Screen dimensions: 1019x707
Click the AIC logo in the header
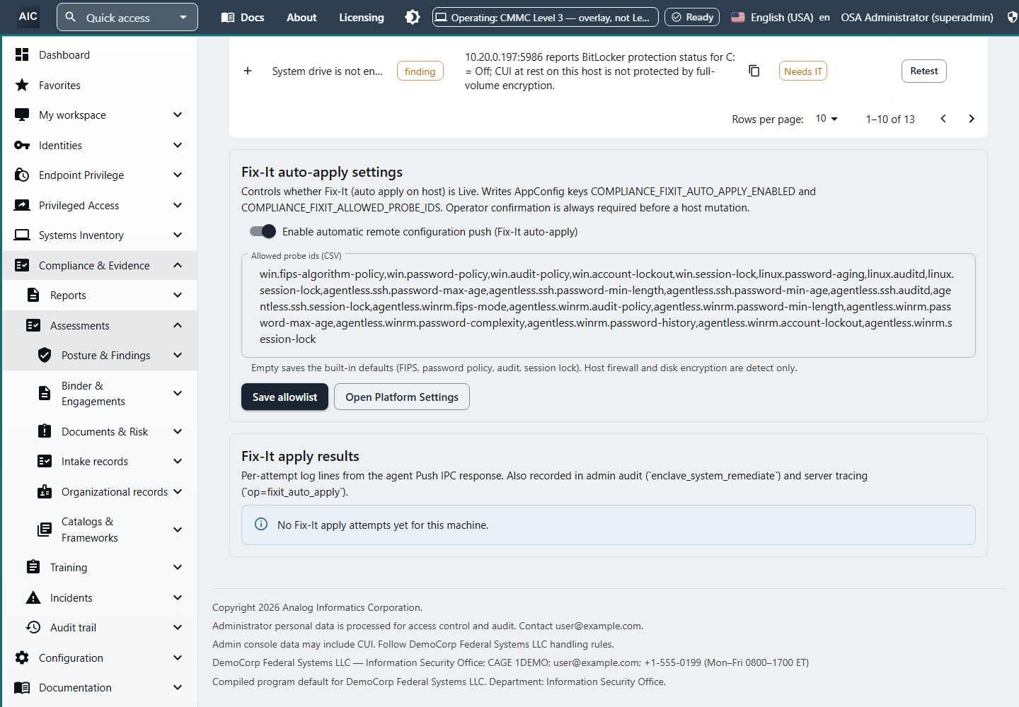tap(28, 16)
